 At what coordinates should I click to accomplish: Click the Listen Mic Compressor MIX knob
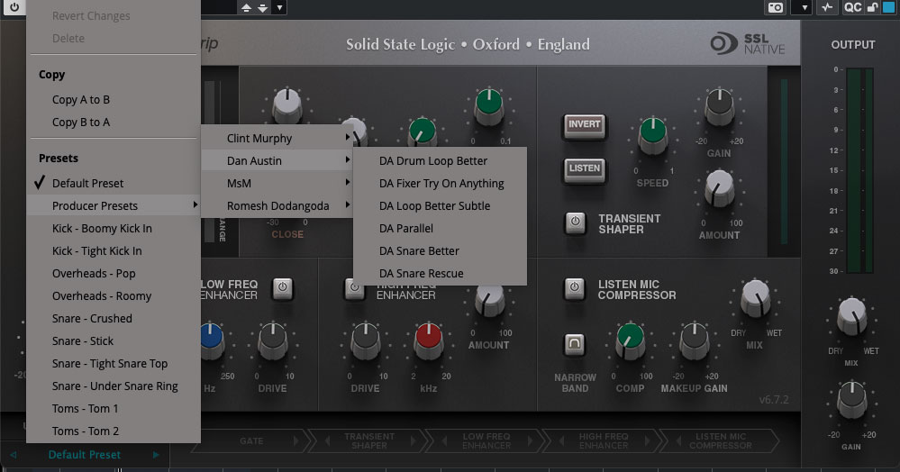point(755,298)
